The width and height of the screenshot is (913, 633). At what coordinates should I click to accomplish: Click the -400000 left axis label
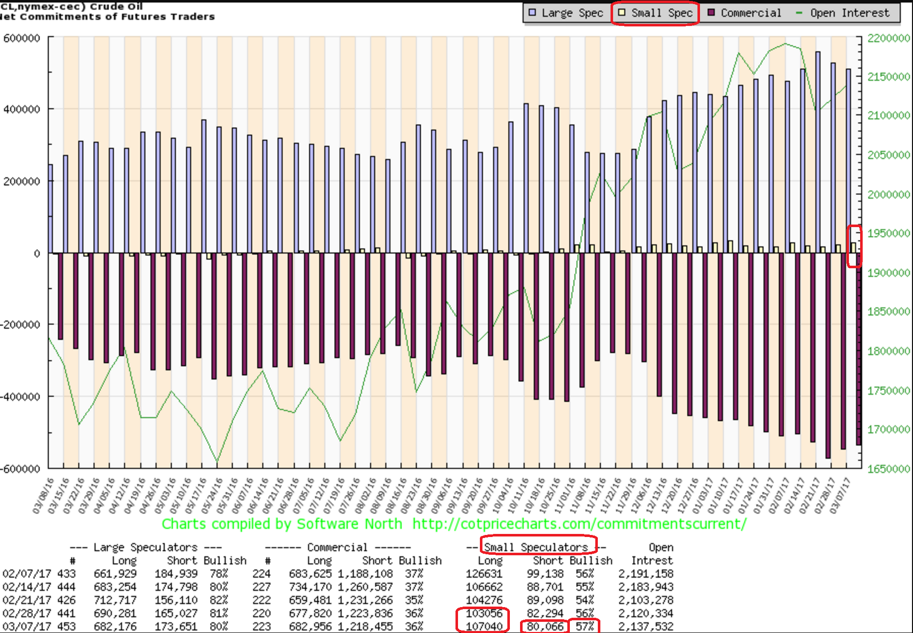point(20,397)
